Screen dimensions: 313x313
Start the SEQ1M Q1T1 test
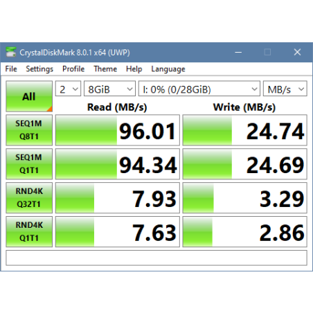(x=29, y=164)
